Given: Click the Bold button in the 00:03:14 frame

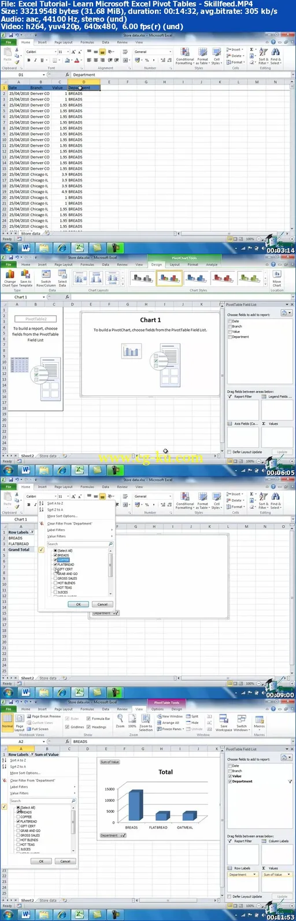Looking at the screenshot, I should [28, 60].
